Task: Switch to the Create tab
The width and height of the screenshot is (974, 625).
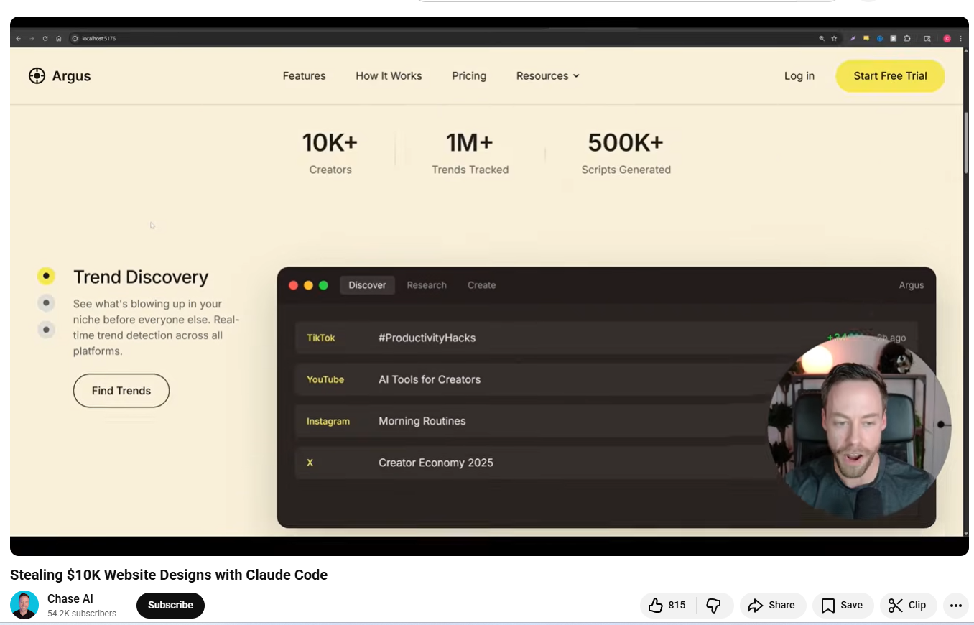Action: pos(481,285)
